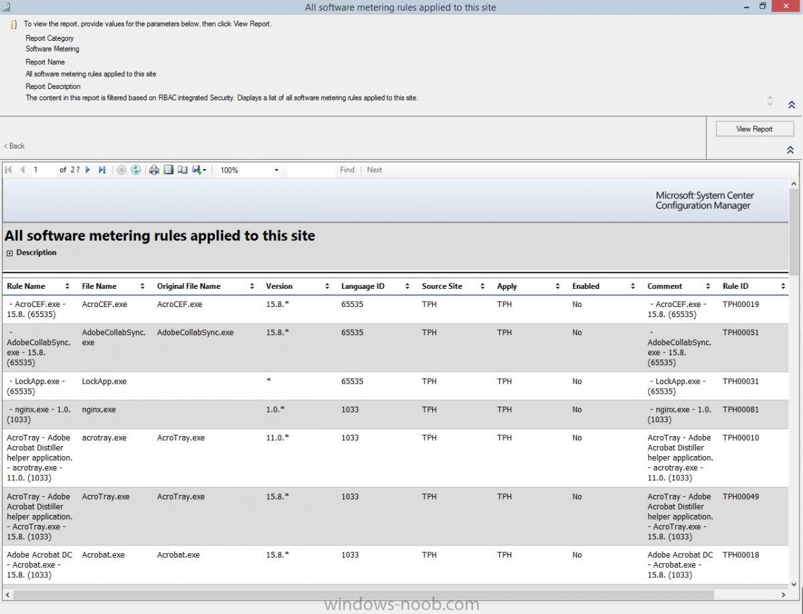The image size is (803, 614).
Task: Print the report
Action: [154, 170]
